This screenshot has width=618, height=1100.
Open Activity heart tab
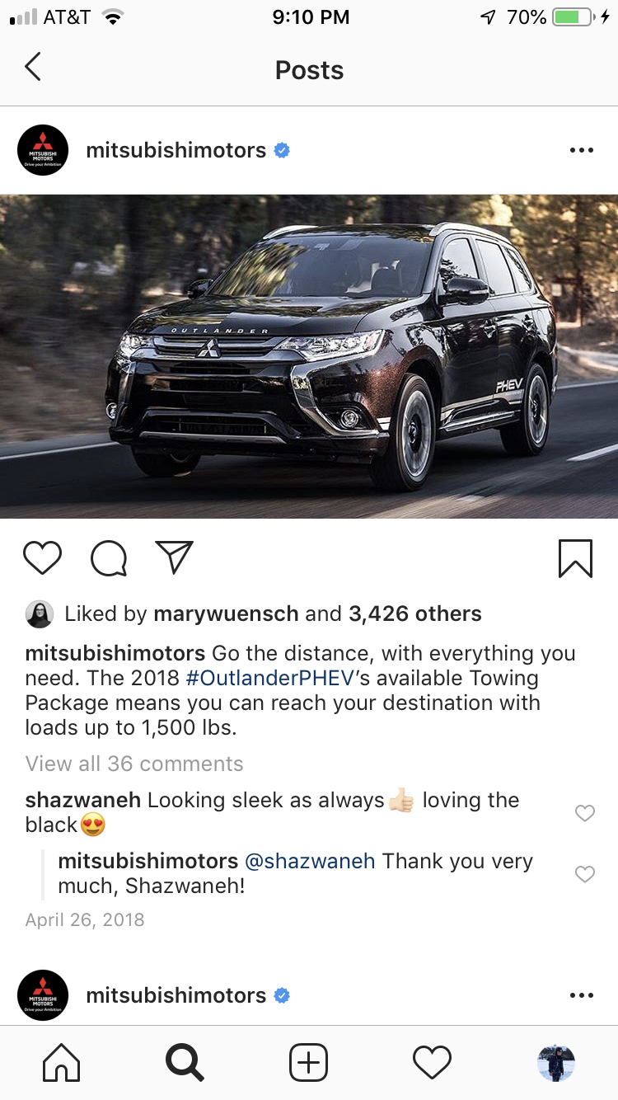(432, 1063)
